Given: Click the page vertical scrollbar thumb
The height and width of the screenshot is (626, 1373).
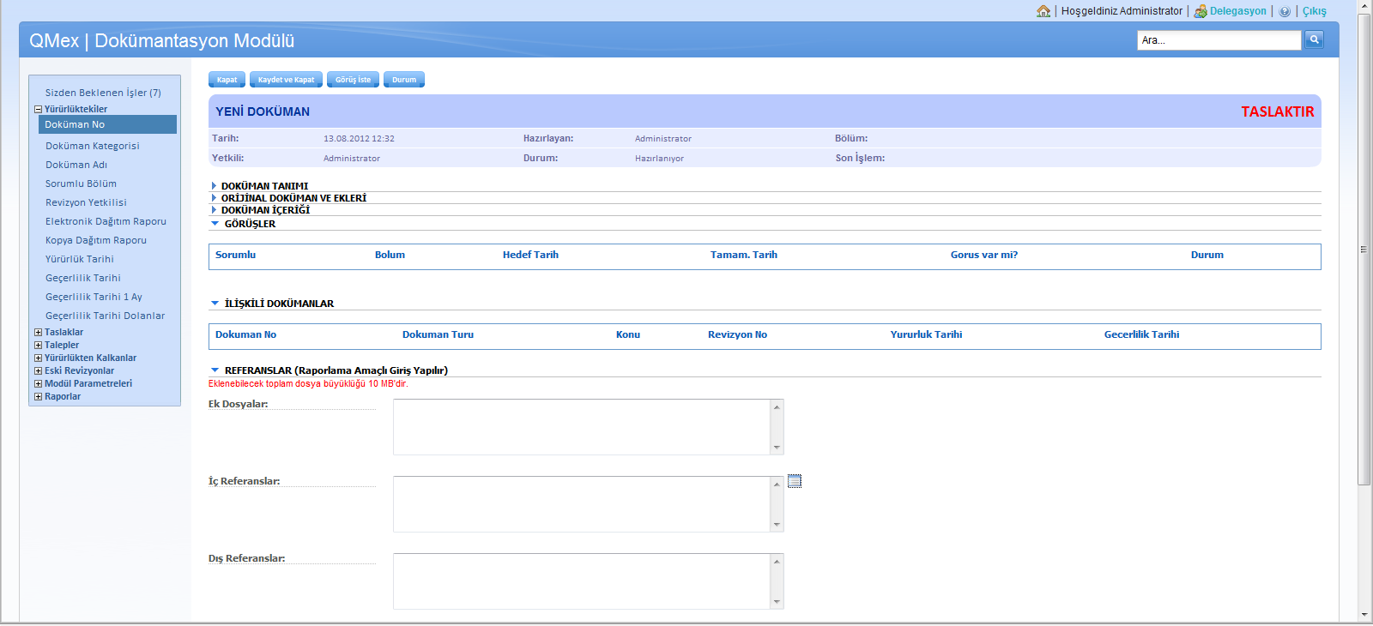Looking at the screenshot, I should [1364, 249].
